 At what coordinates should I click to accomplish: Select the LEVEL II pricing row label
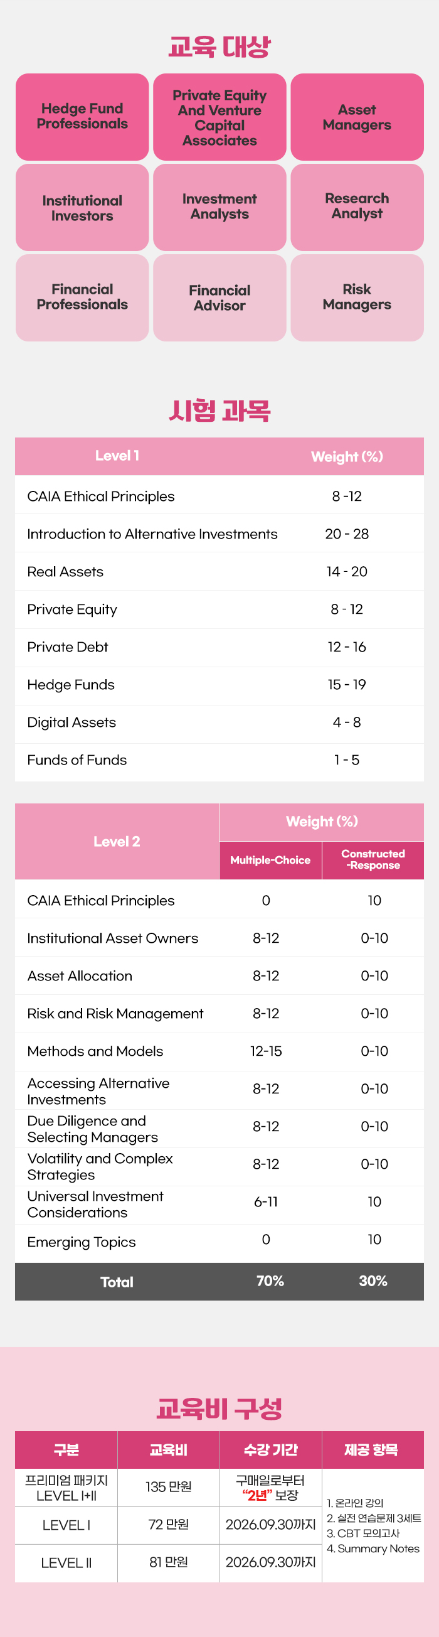66,1563
